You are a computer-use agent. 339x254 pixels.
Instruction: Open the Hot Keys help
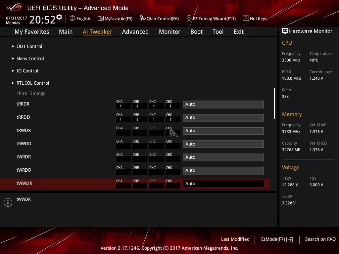pos(255,19)
